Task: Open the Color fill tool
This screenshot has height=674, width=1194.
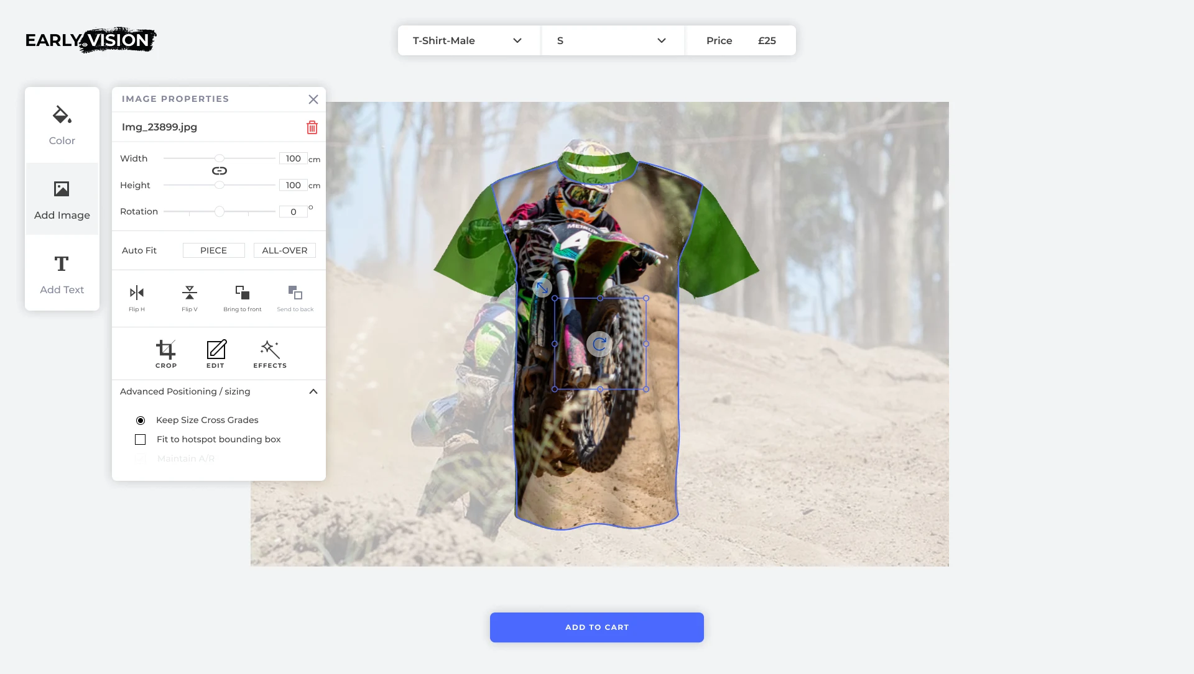Action: point(62,125)
